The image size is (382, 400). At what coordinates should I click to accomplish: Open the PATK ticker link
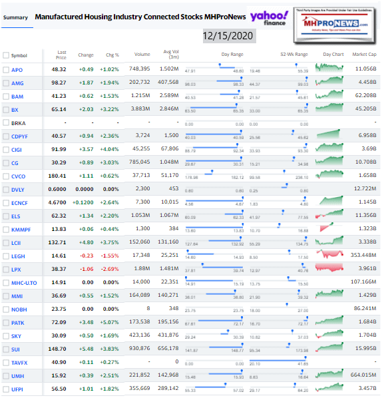[18, 323]
